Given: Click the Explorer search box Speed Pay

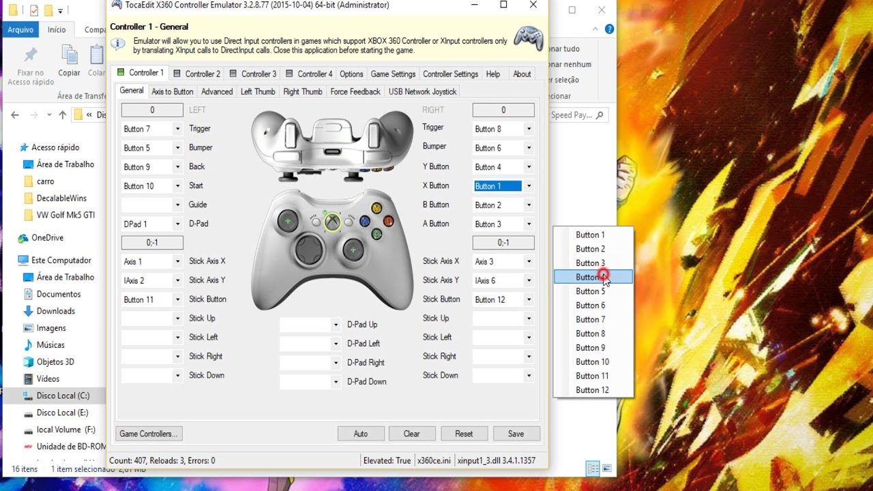Looking at the screenshot, I should [x=578, y=115].
